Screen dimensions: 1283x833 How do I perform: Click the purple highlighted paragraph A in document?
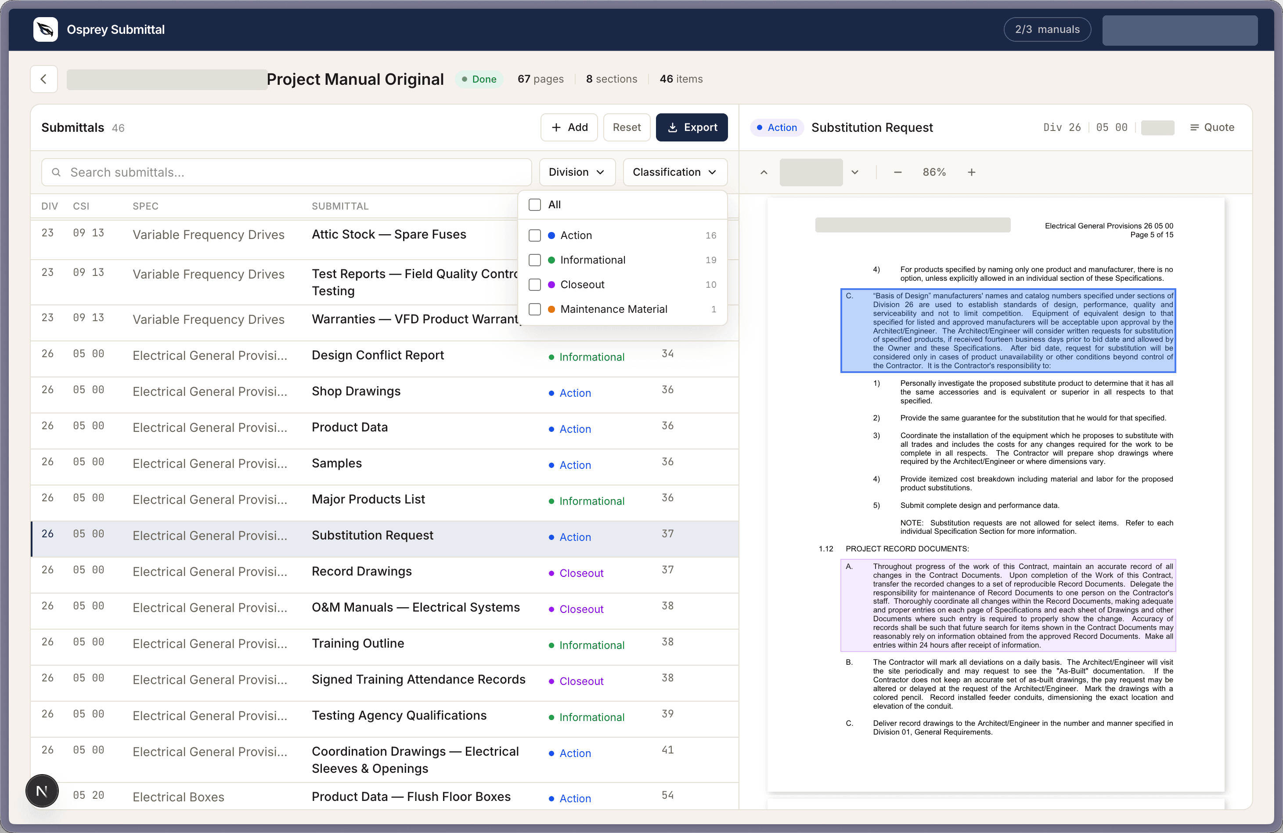coord(1008,605)
